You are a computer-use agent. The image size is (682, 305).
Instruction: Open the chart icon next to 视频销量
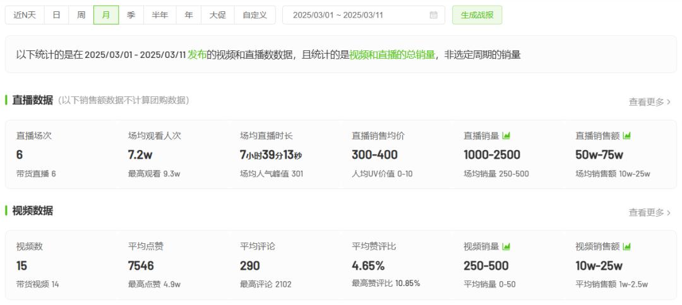point(506,246)
